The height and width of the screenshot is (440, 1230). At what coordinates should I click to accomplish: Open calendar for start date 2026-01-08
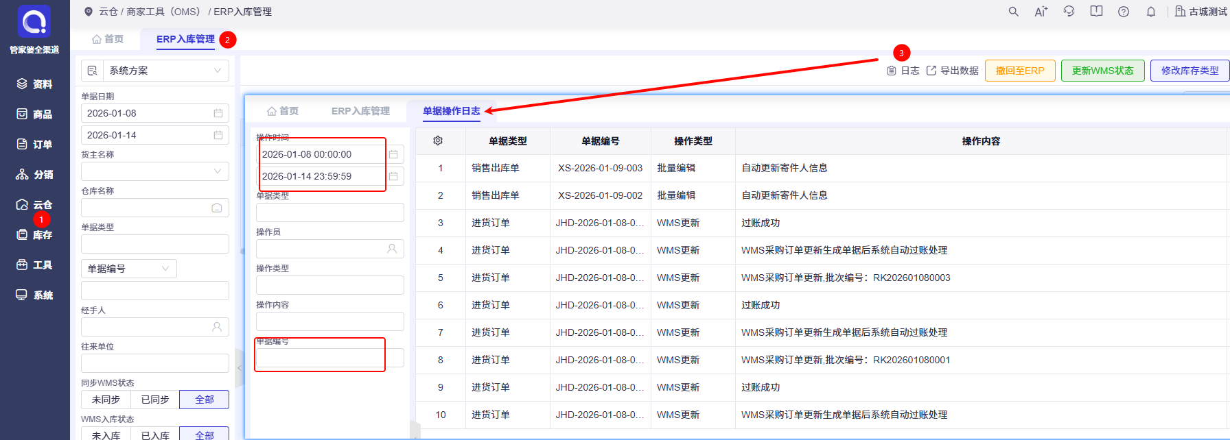tap(218, 113)
